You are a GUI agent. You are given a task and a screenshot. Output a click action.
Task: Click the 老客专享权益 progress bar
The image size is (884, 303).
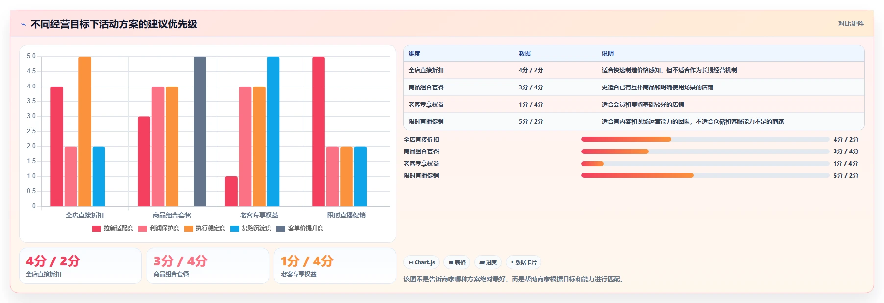click(705, 164)
